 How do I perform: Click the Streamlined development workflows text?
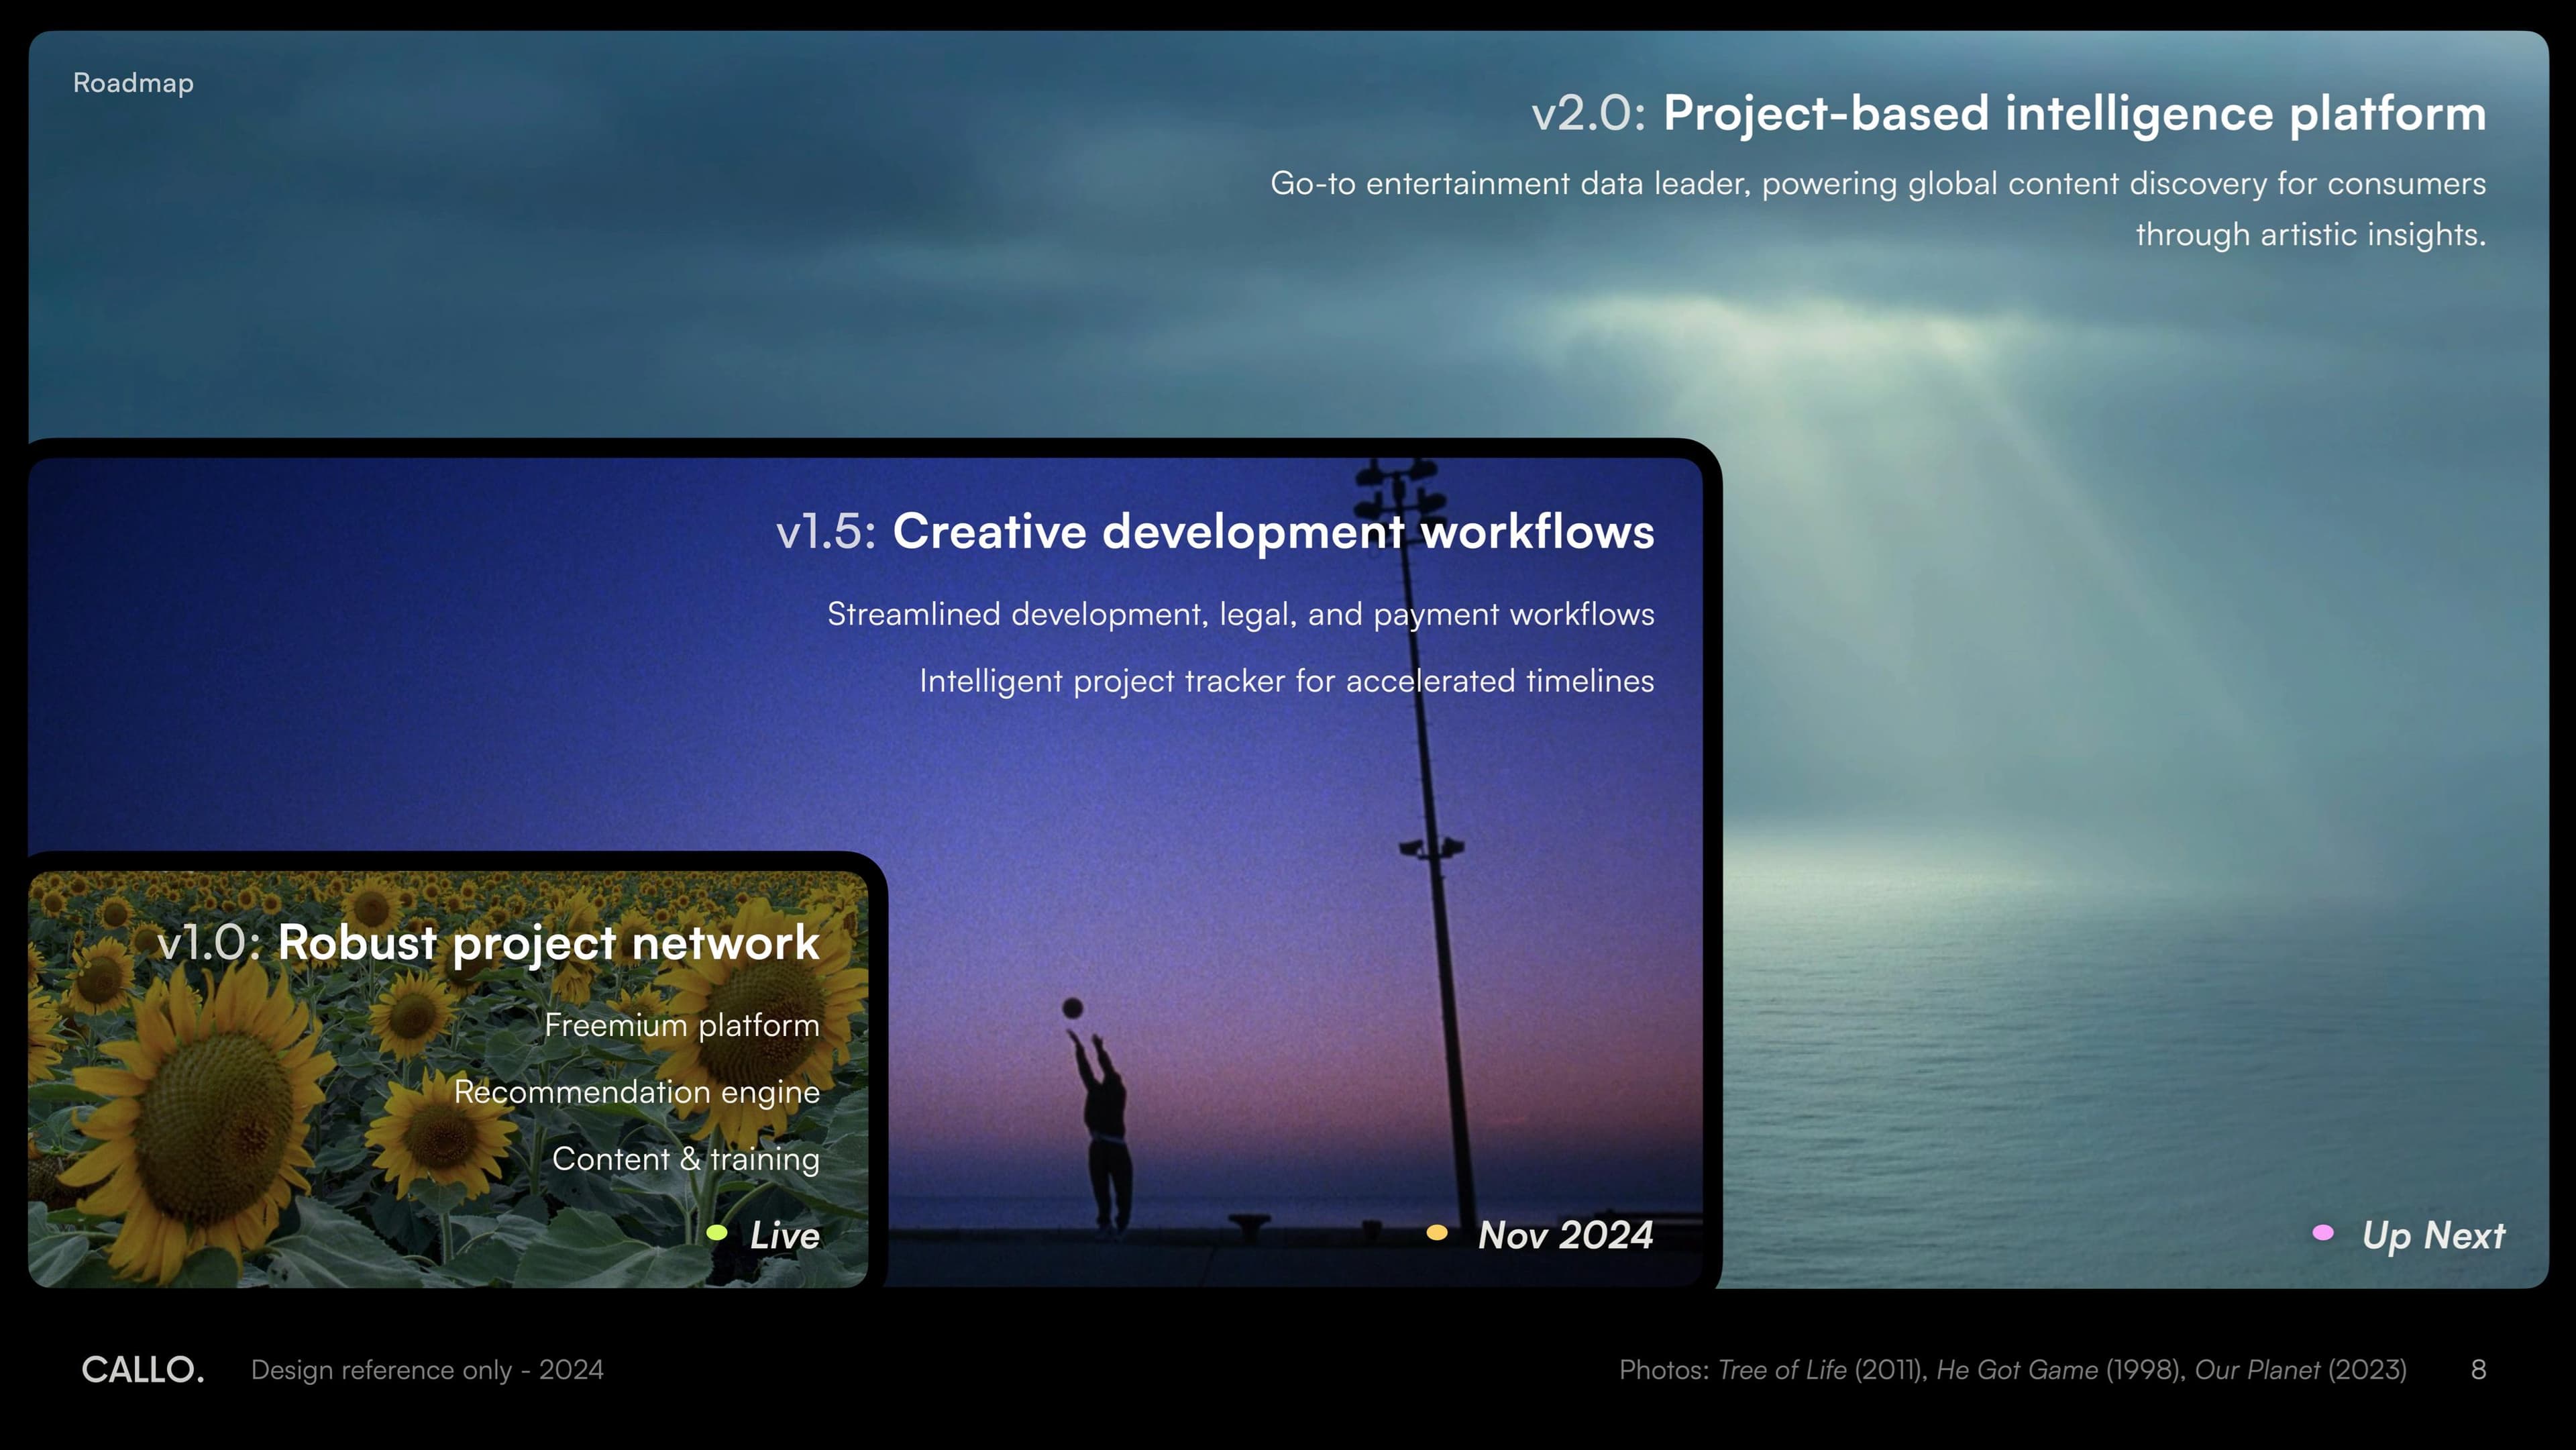(1240, 614)
